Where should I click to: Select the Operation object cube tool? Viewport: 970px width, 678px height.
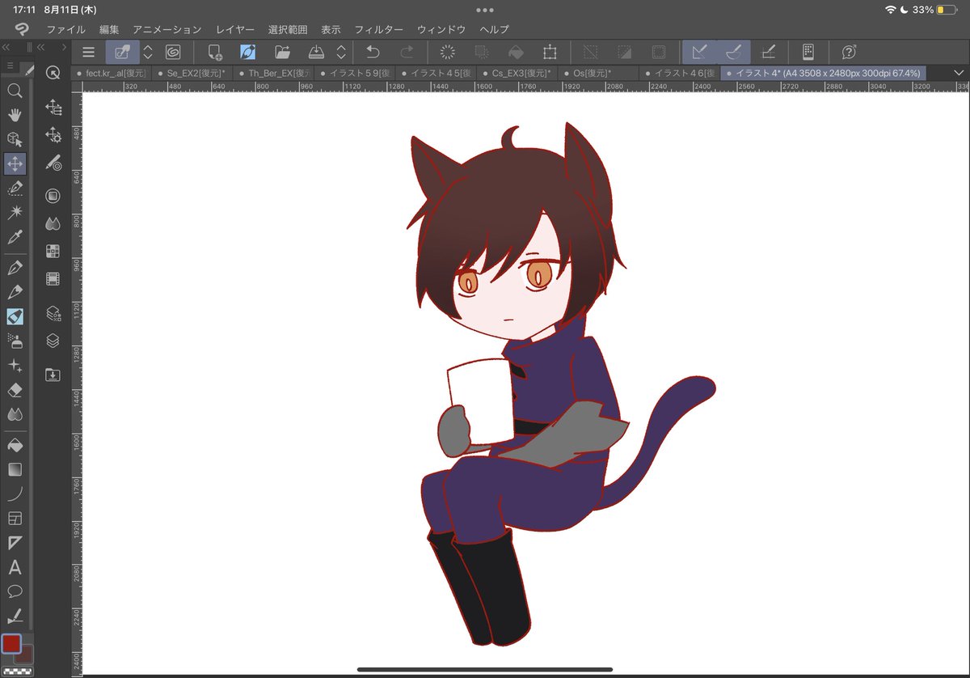15,139
